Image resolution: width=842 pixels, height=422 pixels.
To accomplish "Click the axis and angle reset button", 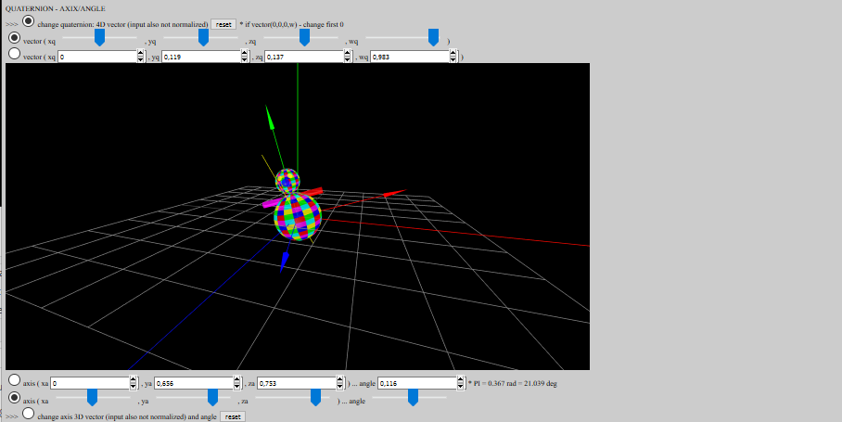I will point(233,416).
